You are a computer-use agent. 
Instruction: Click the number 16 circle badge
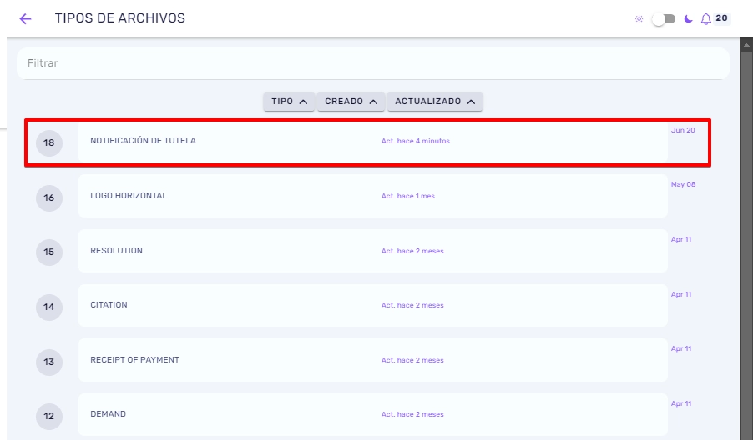tap(49, 198)
